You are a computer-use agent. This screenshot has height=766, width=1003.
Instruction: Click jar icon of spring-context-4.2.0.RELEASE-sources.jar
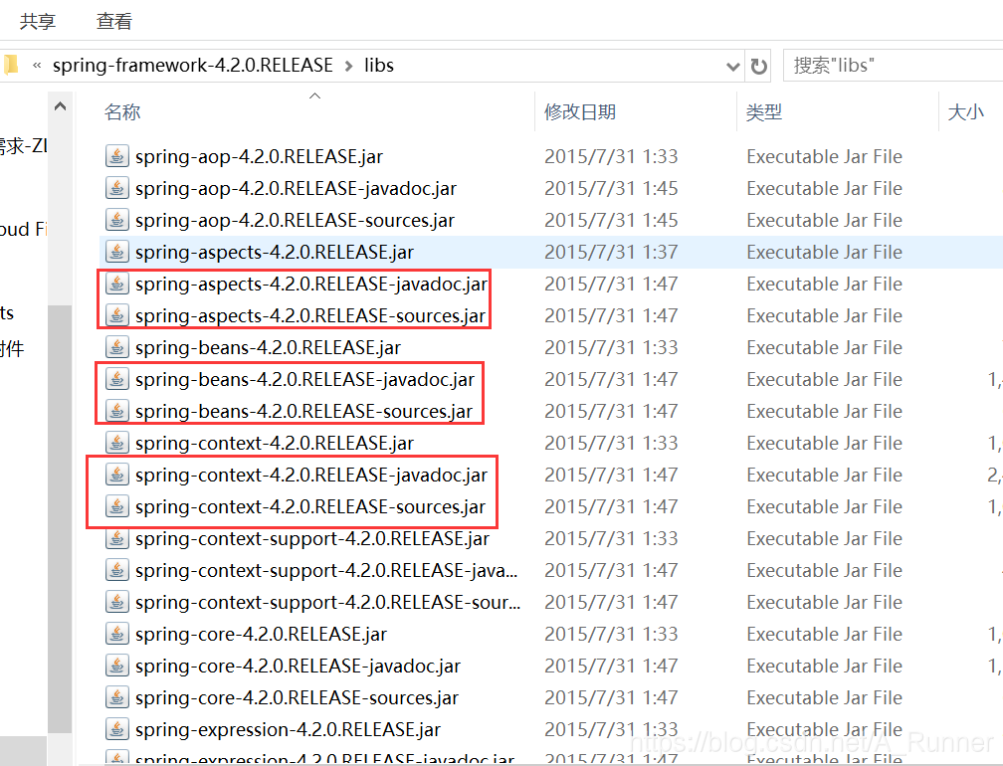(x=117, y=506)
